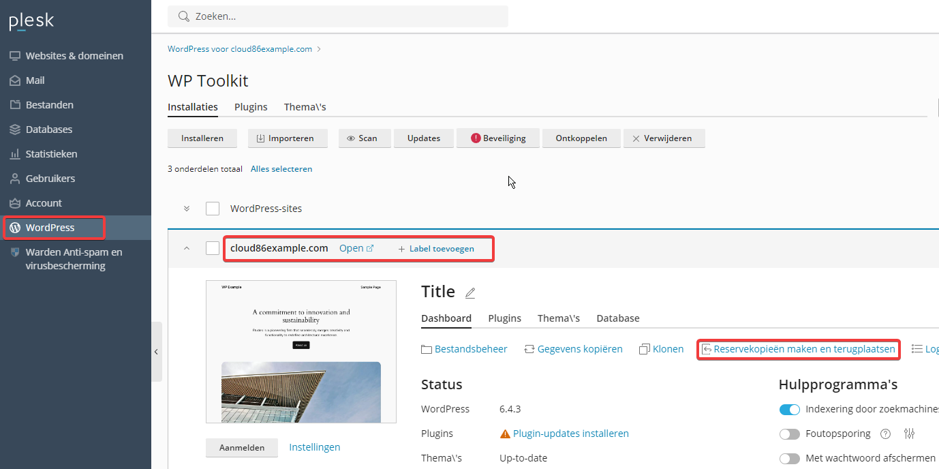Viewport: 939px width, 469px height.
Task: Click the Updates button
Action: (424, 138)
